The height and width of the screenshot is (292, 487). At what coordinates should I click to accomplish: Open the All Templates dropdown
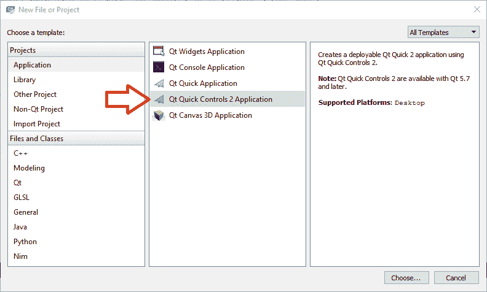pos(443,33)
